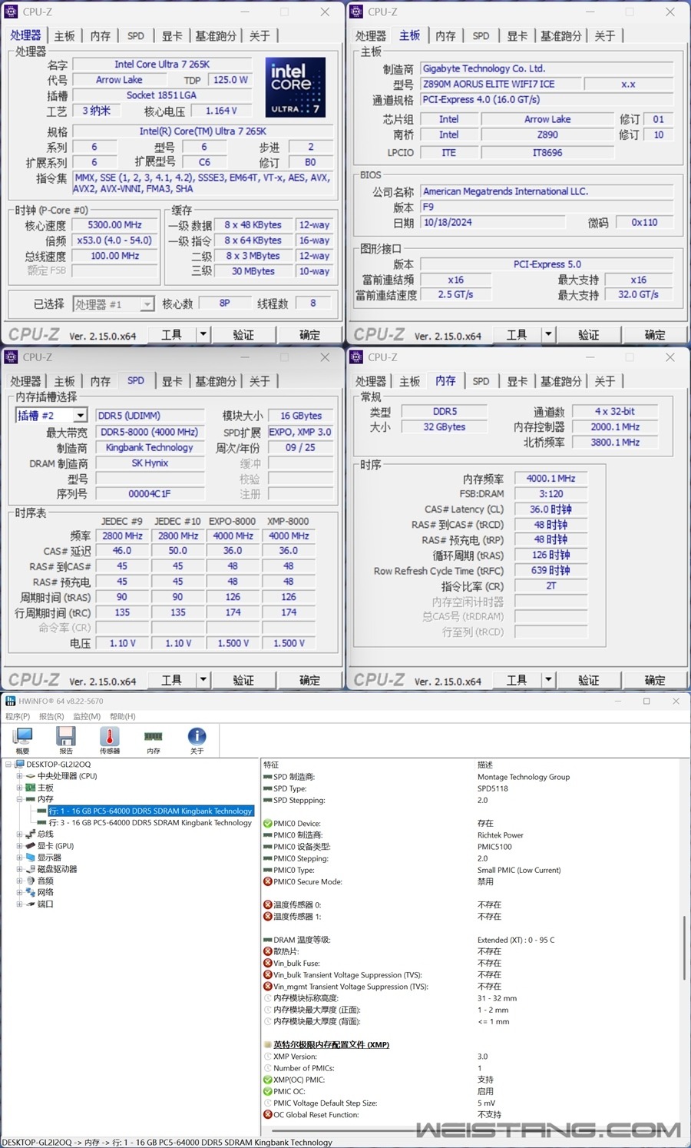This screenshot has width=691, height=1148.
Task: Click the 音频 speaker icon in the tree
Action: [31, 881]
